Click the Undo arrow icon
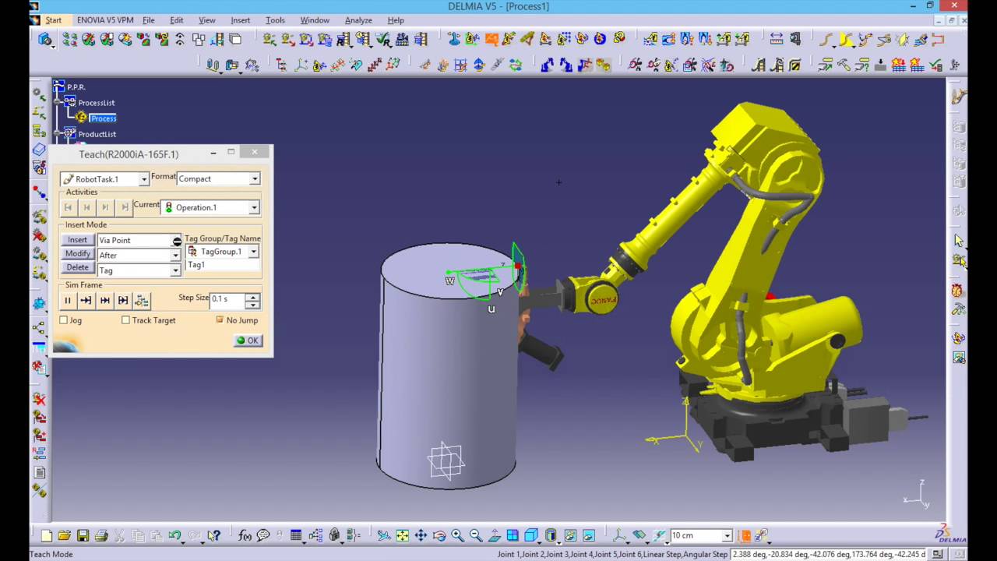Image resolution: width=997 pixels, height=561 pixels. click(174, 535)
